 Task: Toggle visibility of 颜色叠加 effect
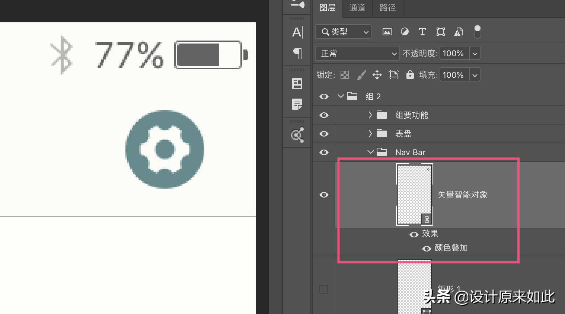pyautogui.click(x=427, y=249)
